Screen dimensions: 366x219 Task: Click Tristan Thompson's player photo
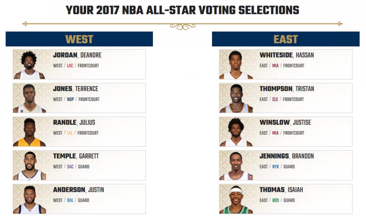tap(236, 99)
